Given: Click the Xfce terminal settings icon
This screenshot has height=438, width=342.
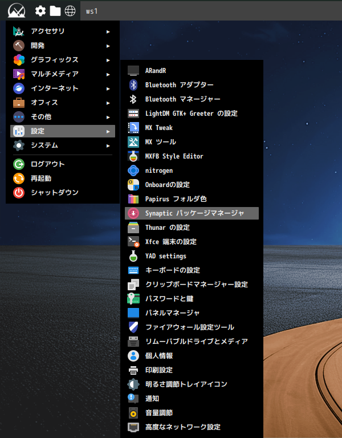Looking at the screenshot, I should coord(133,242).
